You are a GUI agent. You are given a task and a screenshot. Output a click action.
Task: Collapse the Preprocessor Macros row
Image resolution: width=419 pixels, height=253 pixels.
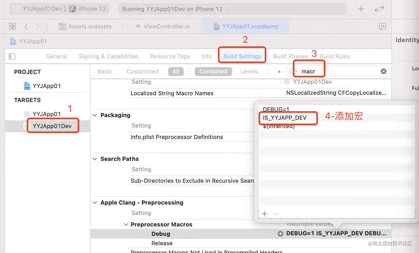tap(126, 224)
